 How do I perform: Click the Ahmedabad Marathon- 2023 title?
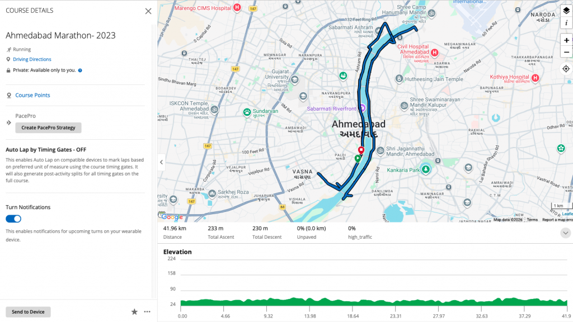(x=60, y=35)
